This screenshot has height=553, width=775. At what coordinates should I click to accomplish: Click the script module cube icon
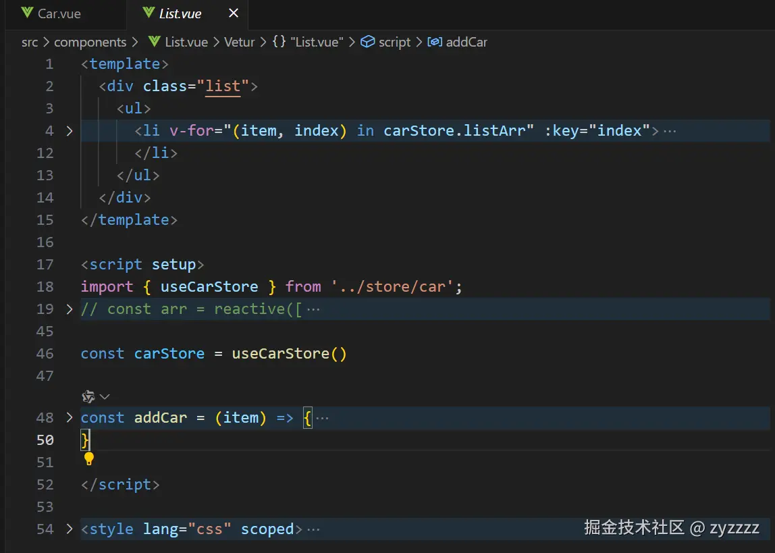click(367, 41)
